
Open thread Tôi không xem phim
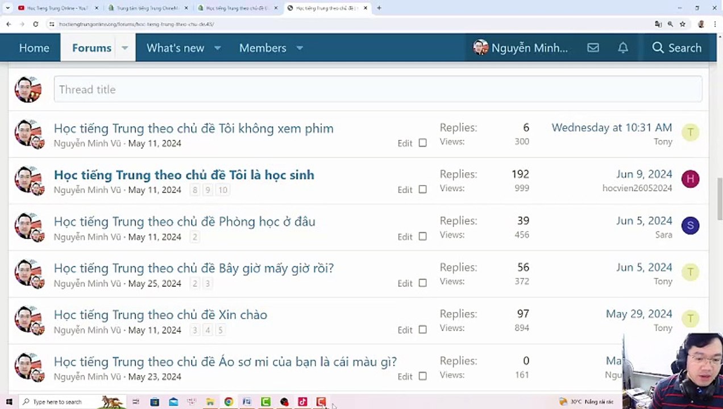193,128
